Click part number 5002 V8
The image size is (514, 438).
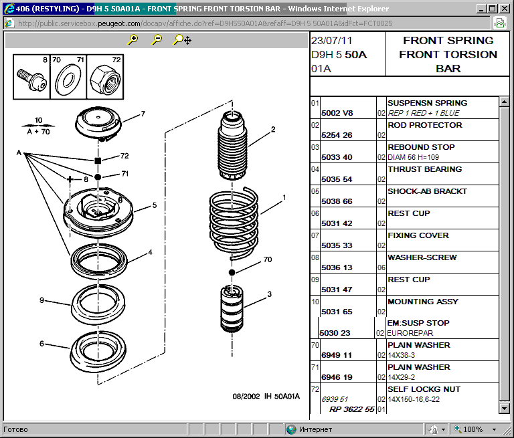[337, 113]
